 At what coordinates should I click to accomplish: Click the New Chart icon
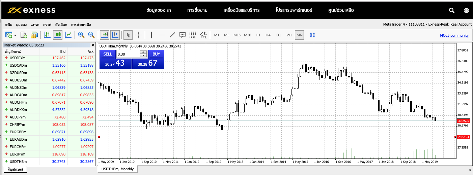pyautogui.click(x=8, y=35)
